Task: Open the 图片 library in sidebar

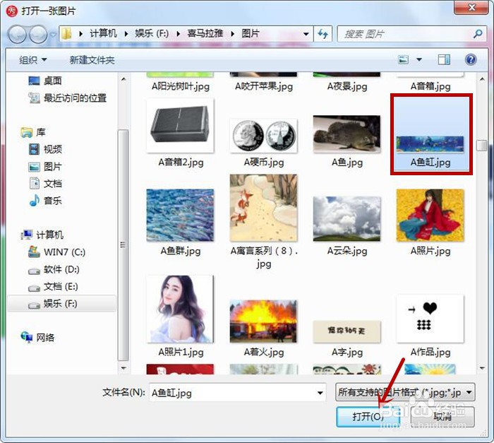Action: point(45,166)
